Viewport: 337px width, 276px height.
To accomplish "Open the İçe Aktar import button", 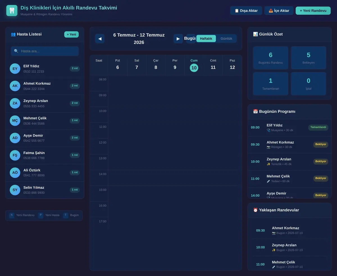I will coord(279,11).
